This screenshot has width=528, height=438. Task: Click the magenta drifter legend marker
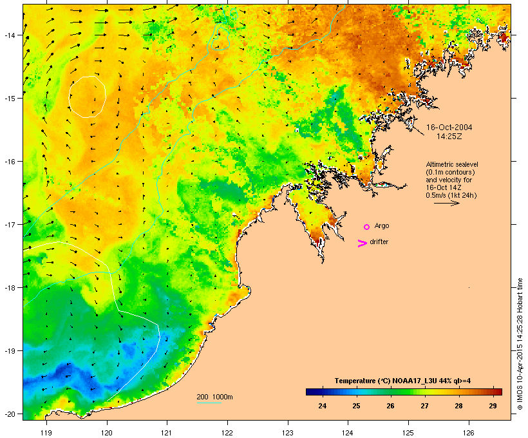[362, 243]
